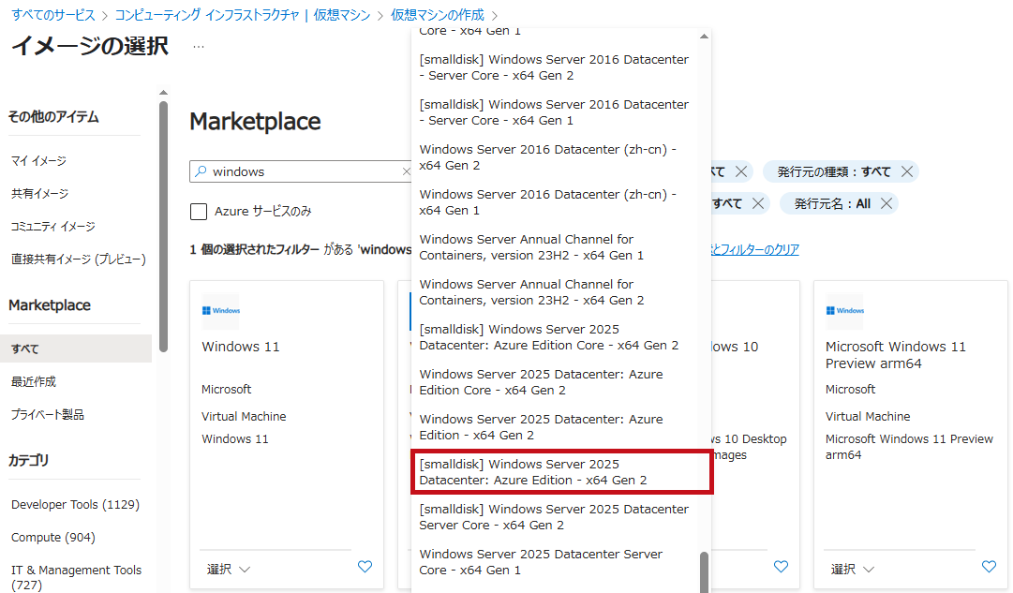Screen dimensions: 1013x593
Task: Select すべて under Marketplace sidebar
Action: (x=76, y=348)
